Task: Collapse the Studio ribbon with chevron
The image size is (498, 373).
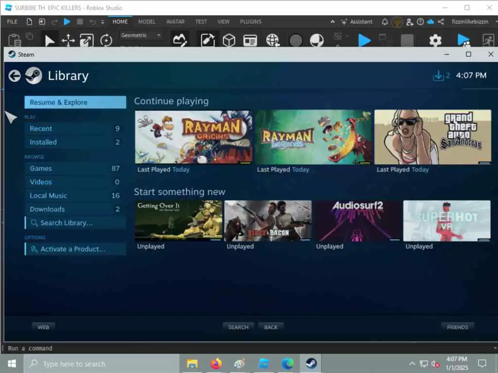Action: click(333, 21)
